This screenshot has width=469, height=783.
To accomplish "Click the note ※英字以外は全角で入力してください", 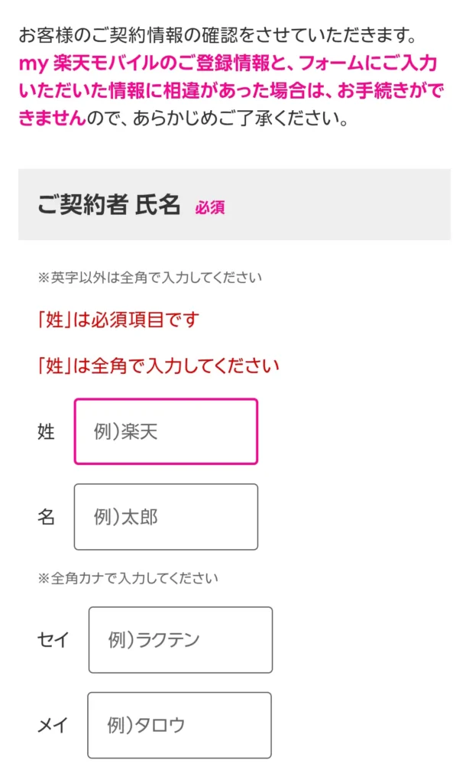I will click(149, 277).
